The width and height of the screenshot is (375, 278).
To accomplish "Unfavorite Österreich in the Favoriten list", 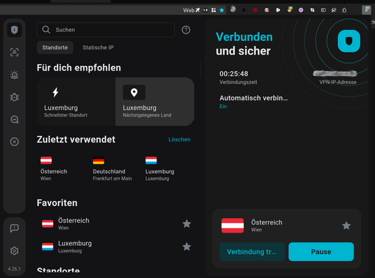I will (186, 223).
